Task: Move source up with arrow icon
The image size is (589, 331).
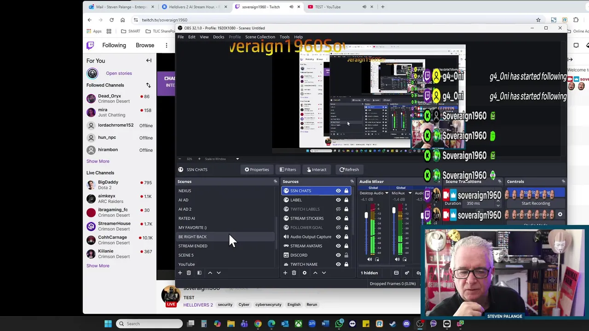Action: (315, 273)
